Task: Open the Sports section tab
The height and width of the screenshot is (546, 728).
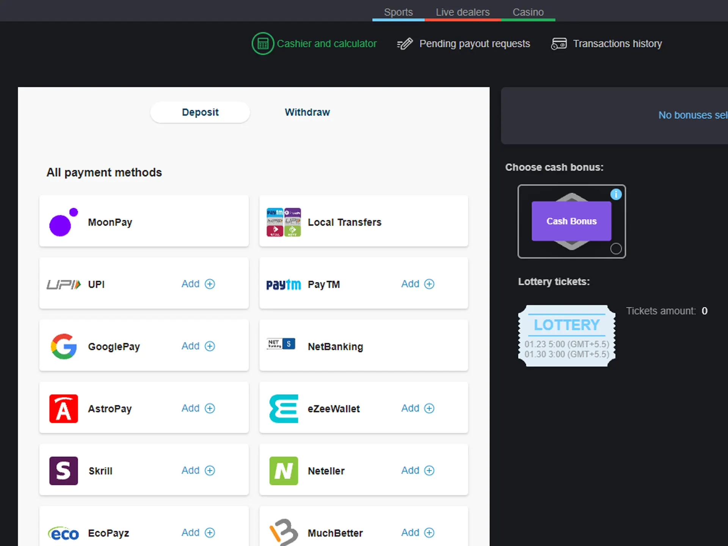Action: tap(398, 12)
